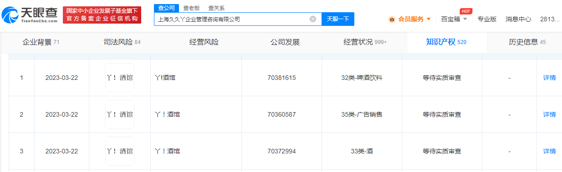View trademark image in row 1
The height and width of the screenshot is (172, 562).
[x=120, y=78]
